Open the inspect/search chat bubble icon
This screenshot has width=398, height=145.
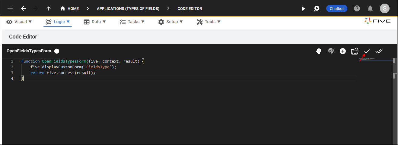(x=316, y=9)
